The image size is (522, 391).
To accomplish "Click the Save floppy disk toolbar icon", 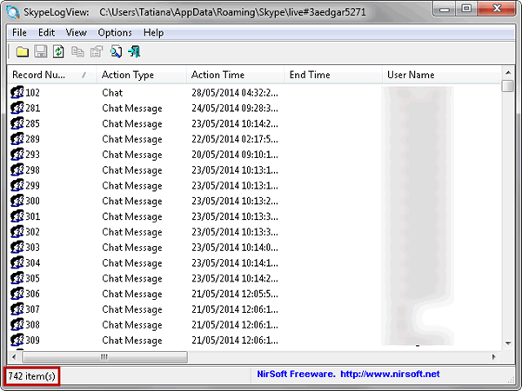I will (x=41, y=52).
